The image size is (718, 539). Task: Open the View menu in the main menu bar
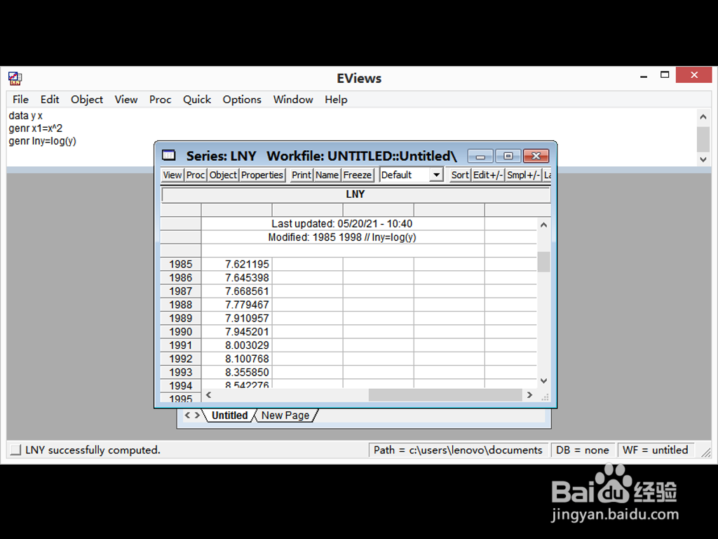pos(126,100)
